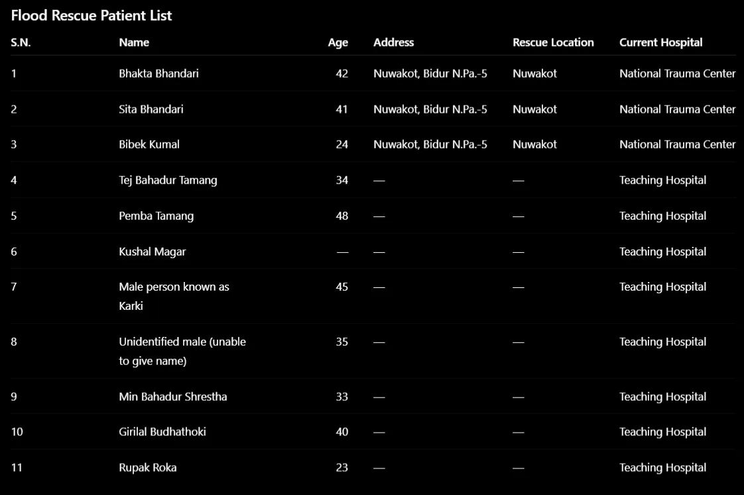
Task: Click the Age column header
Action: click(x=338, y=42)
